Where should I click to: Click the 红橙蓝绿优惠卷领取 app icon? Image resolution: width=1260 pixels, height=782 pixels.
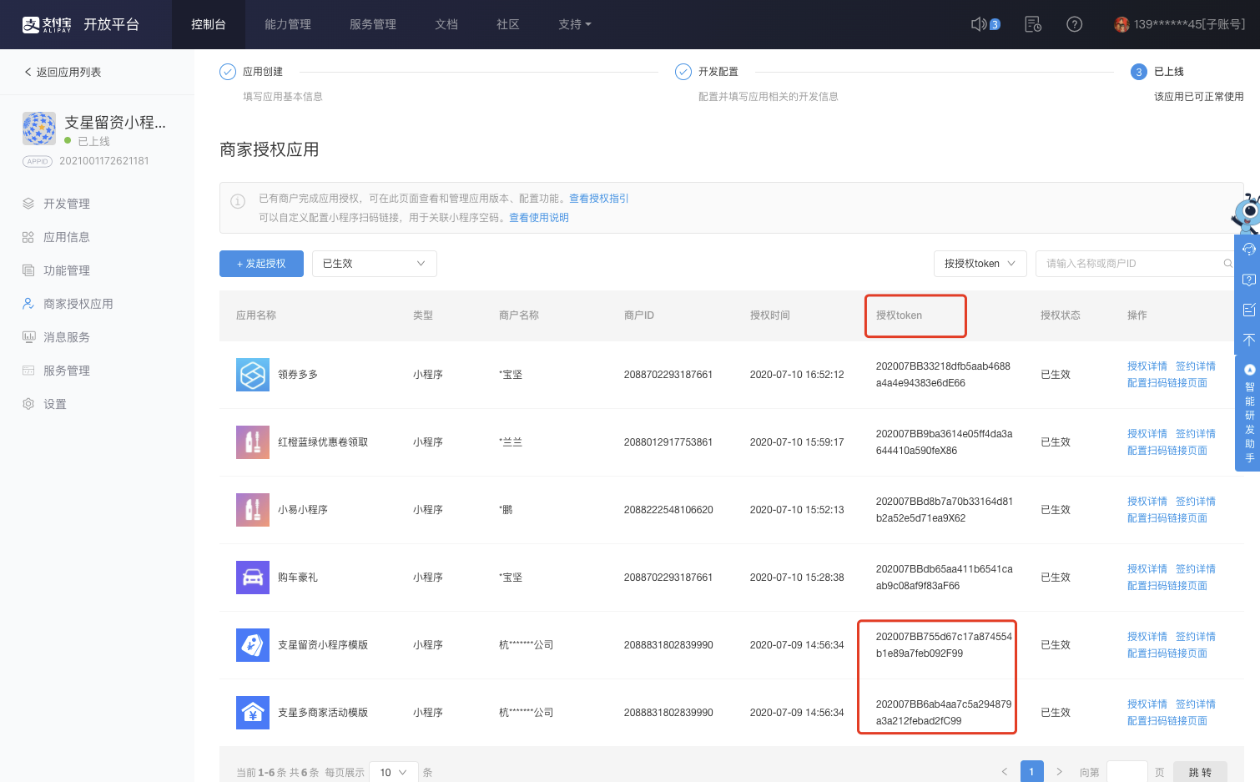click(x=253, y=442)
